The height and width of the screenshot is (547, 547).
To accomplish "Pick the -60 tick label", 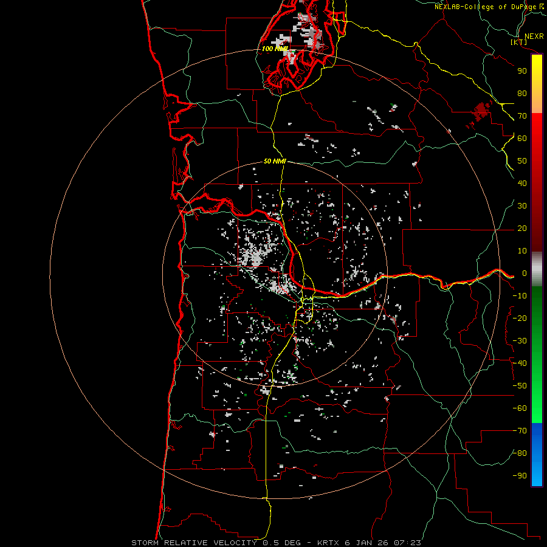I will pos(520,408).
